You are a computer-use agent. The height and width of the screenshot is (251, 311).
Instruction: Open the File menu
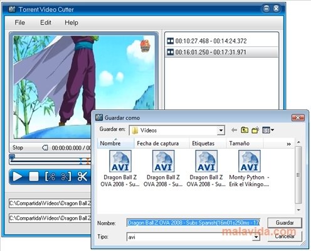(20, 23)
